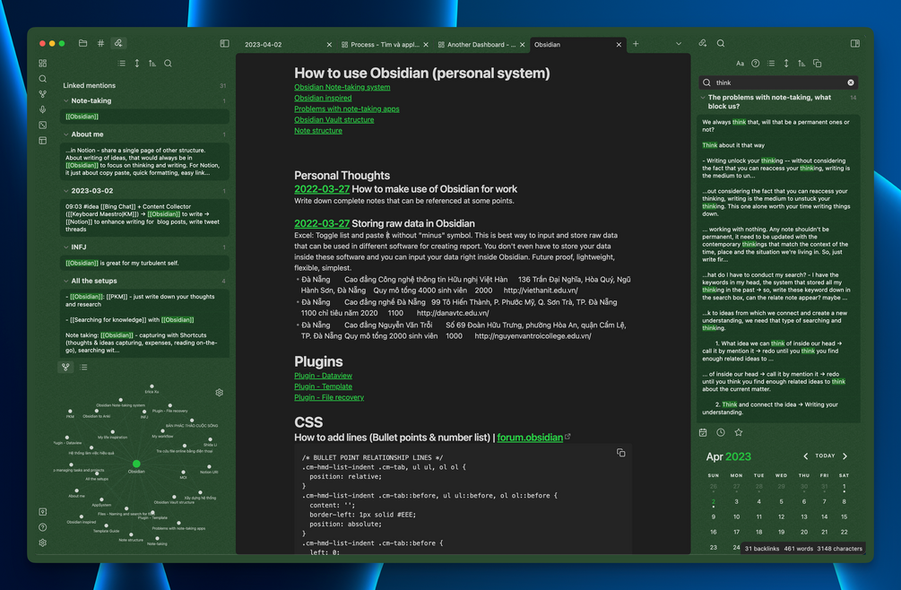Select the backlinks tab icon in left sidebar
The height and width of the screenshot is (590, 901).
coord(118,43)
